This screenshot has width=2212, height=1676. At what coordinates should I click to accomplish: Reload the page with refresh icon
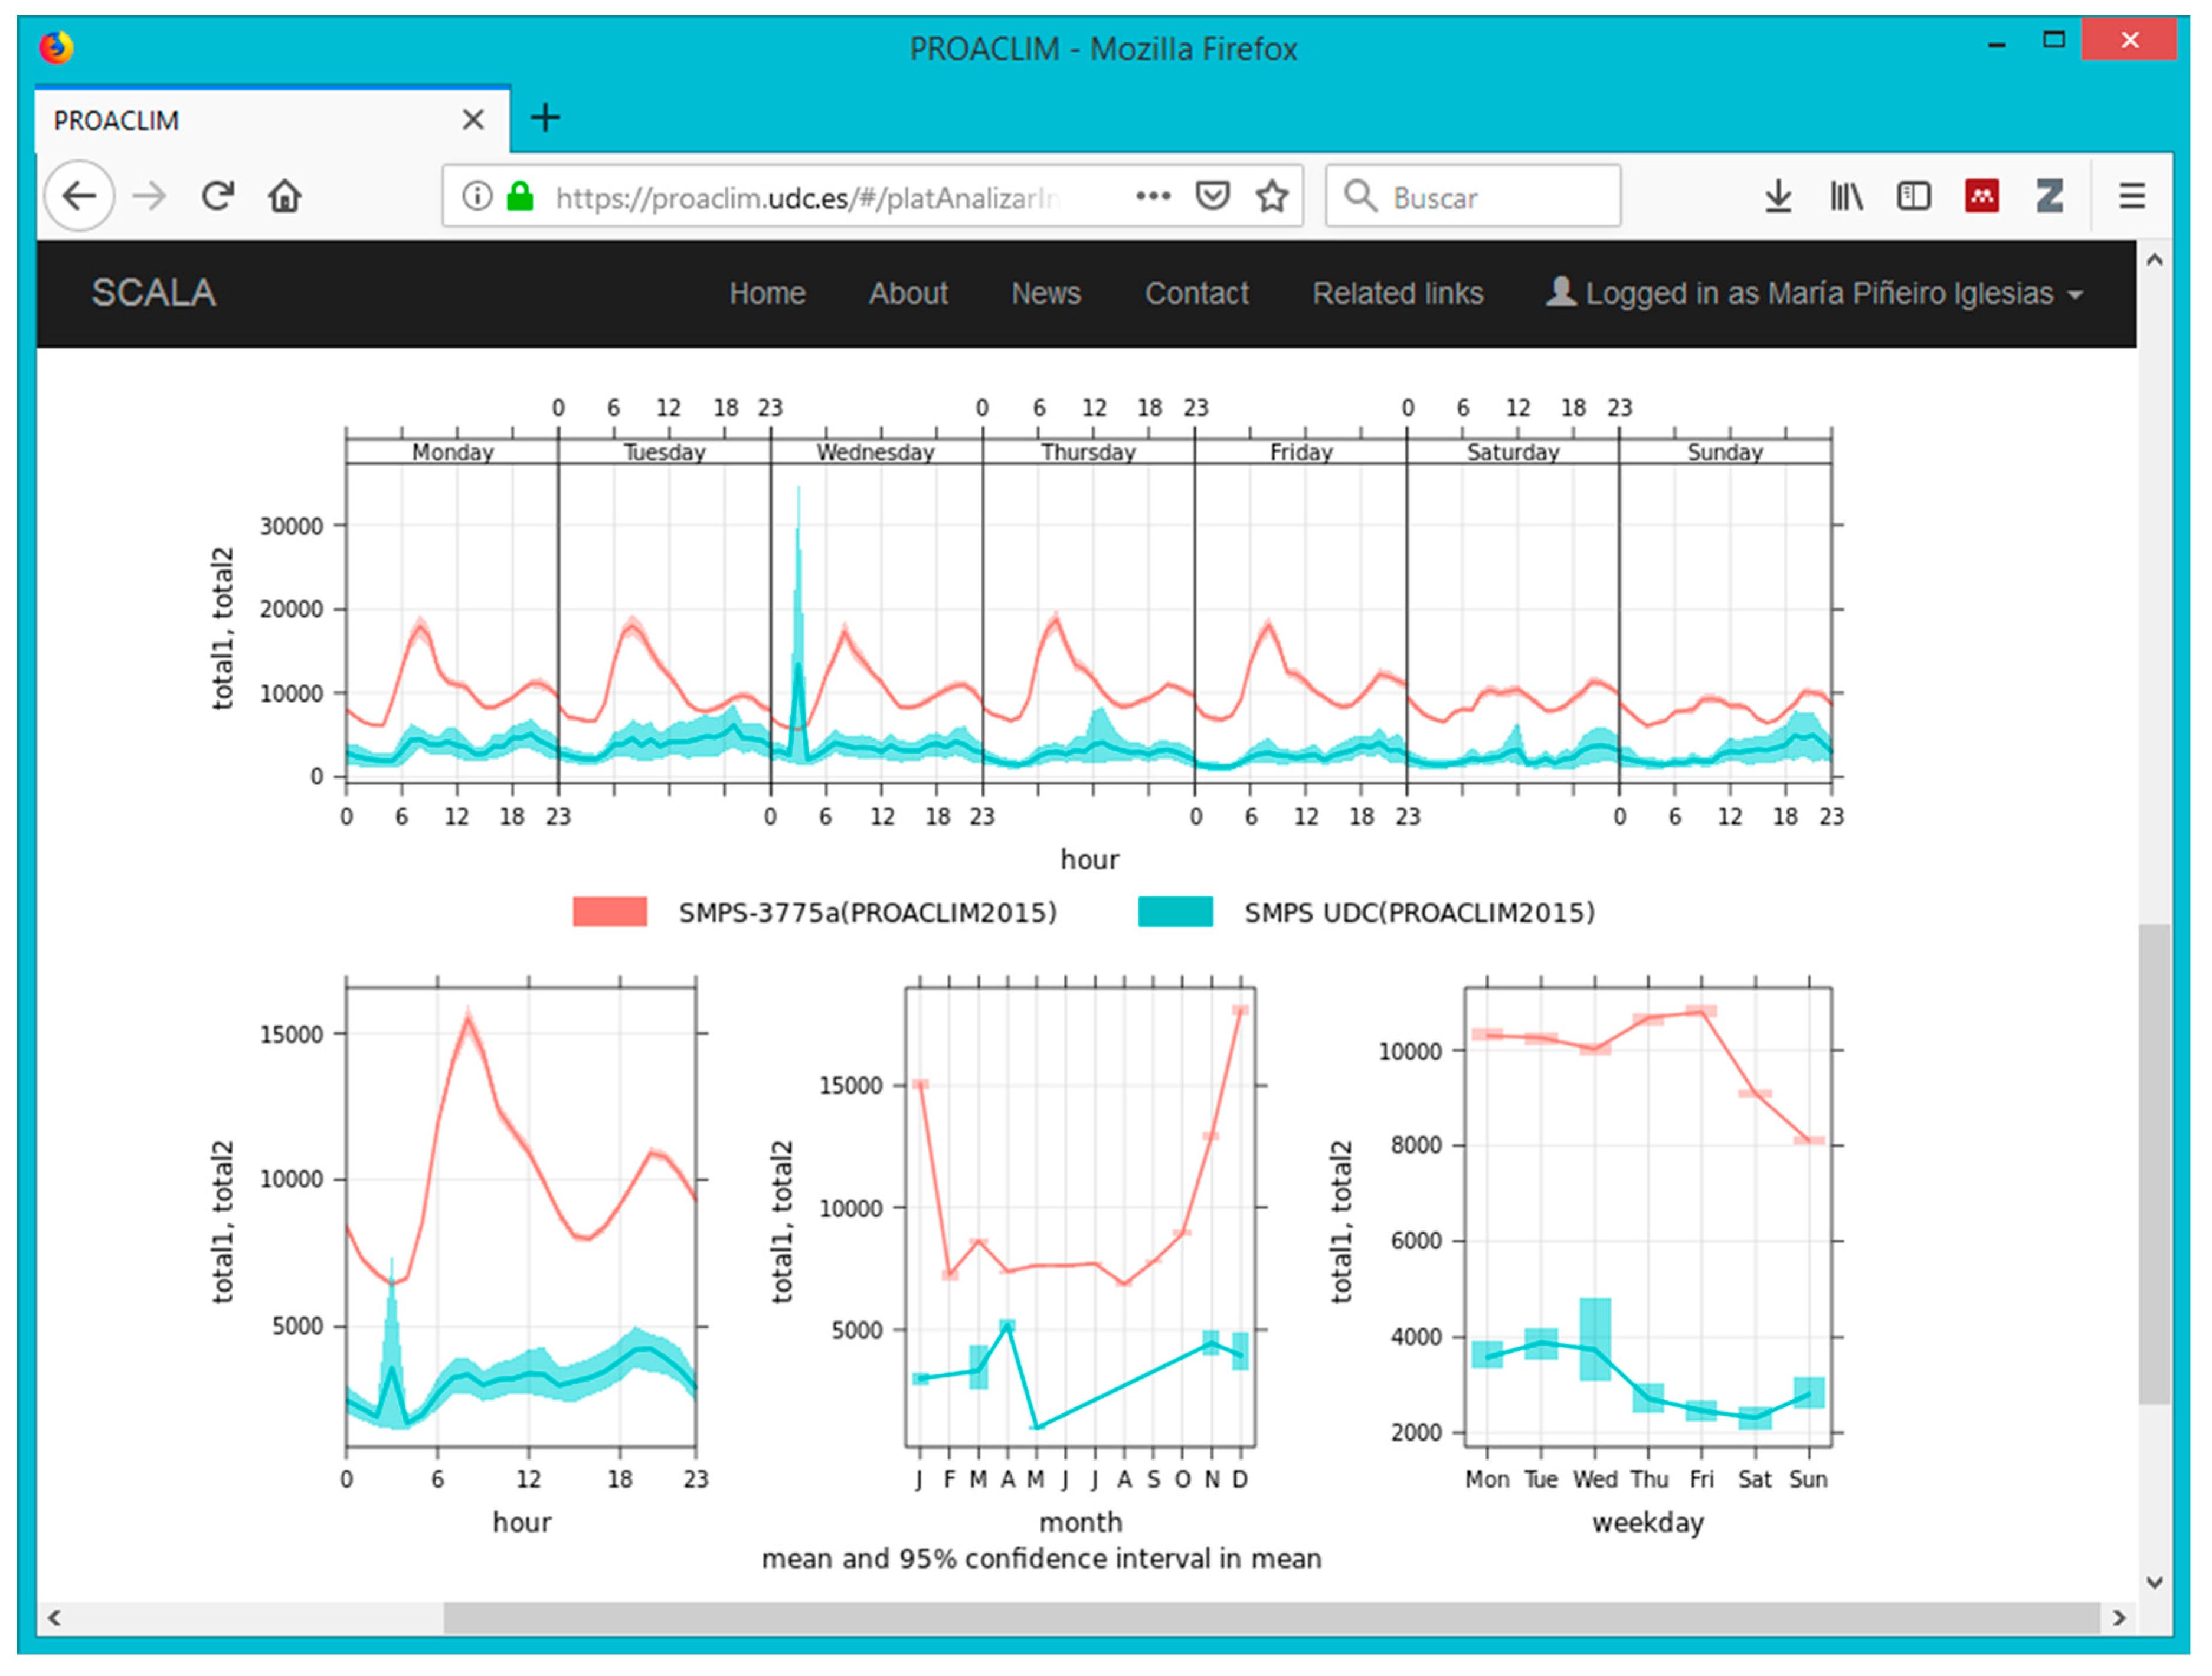pyautogui.click(x=217, y=196)
